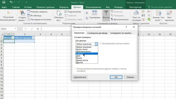Choose Любое значение from the list

87,47
